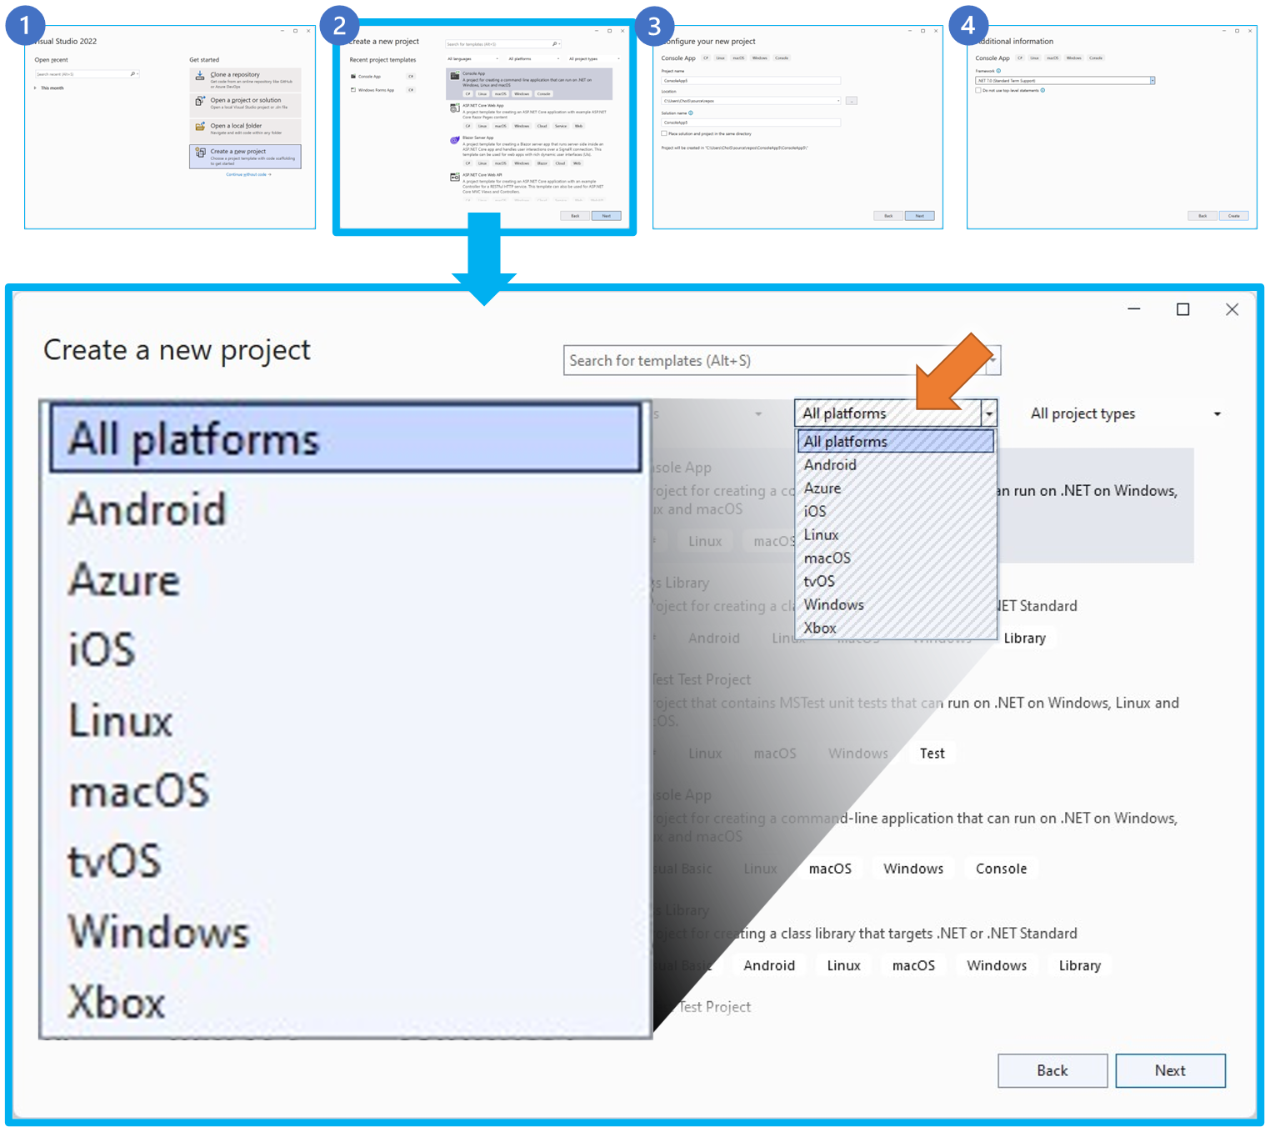Click Back in the large Create a new project dialog

coord(1052,1070)
